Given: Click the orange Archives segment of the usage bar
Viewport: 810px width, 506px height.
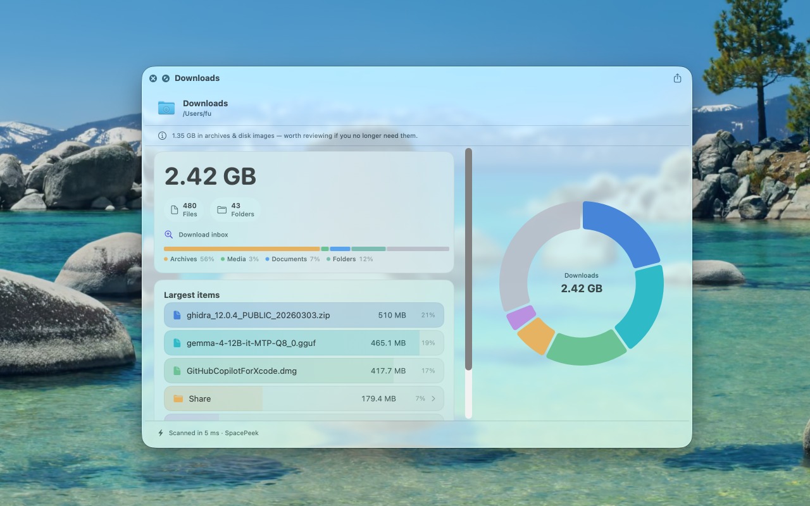Looking at the screenshot, I should (242, 249).
